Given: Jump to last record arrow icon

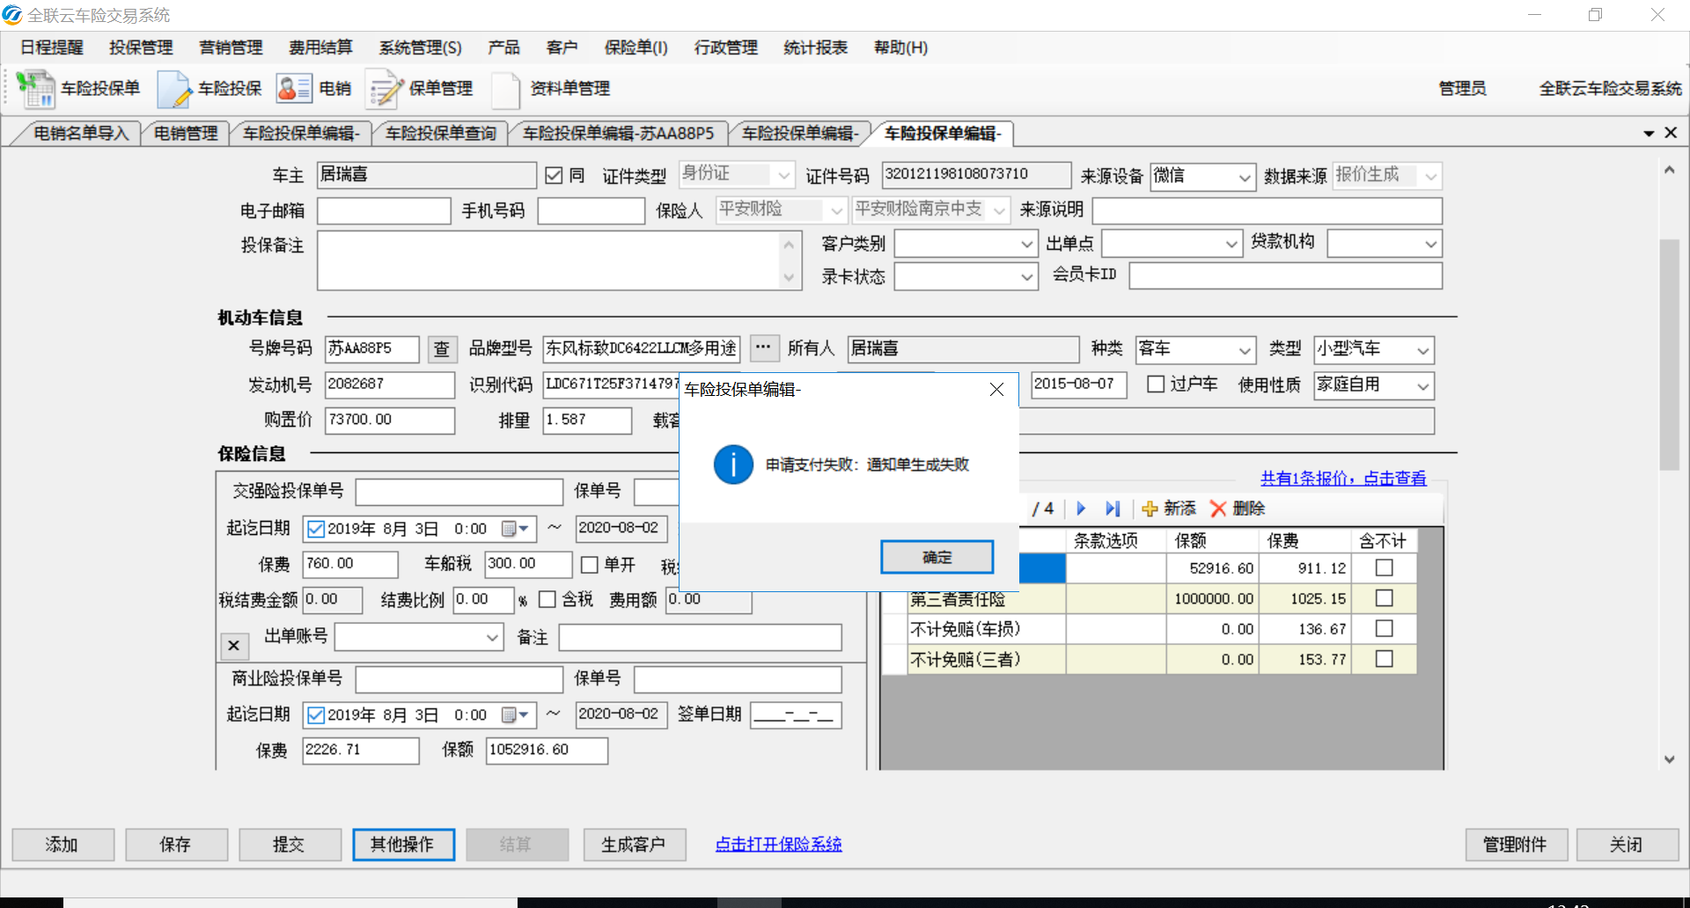Looking at the screenshot, I should click(x=1113, y=509).
